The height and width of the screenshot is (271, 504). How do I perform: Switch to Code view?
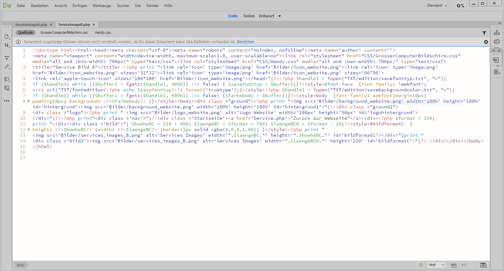tap(233, 16)
